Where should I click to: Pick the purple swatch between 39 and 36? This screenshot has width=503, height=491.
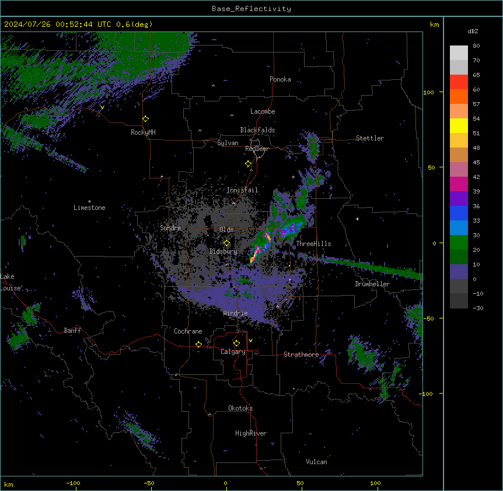click(459, 199)
